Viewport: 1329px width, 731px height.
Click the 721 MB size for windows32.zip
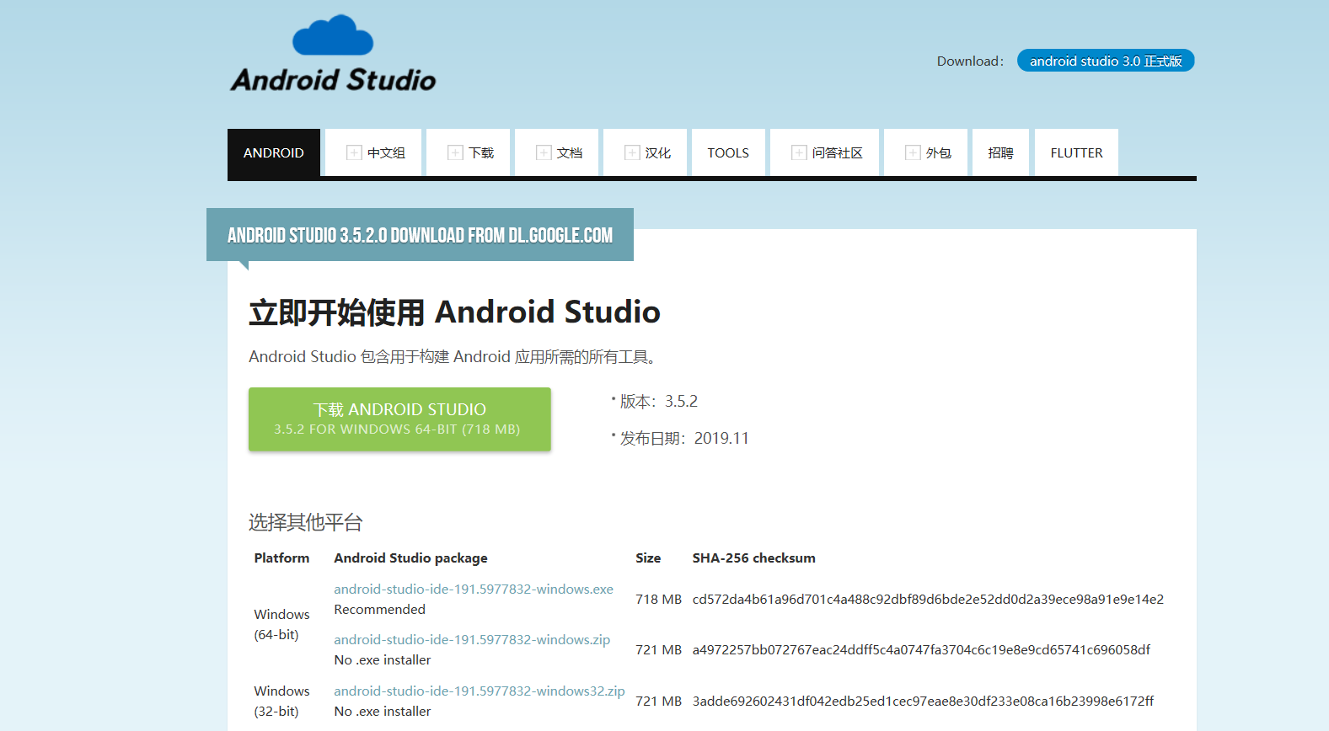658,702
